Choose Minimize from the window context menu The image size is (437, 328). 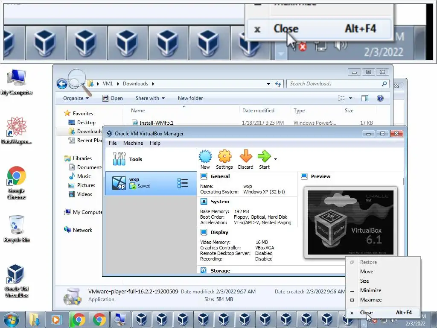click(x=383, y=290)
